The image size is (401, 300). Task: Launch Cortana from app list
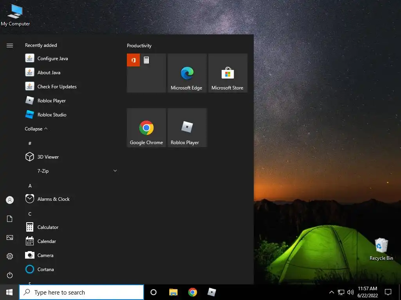(70, 269)
